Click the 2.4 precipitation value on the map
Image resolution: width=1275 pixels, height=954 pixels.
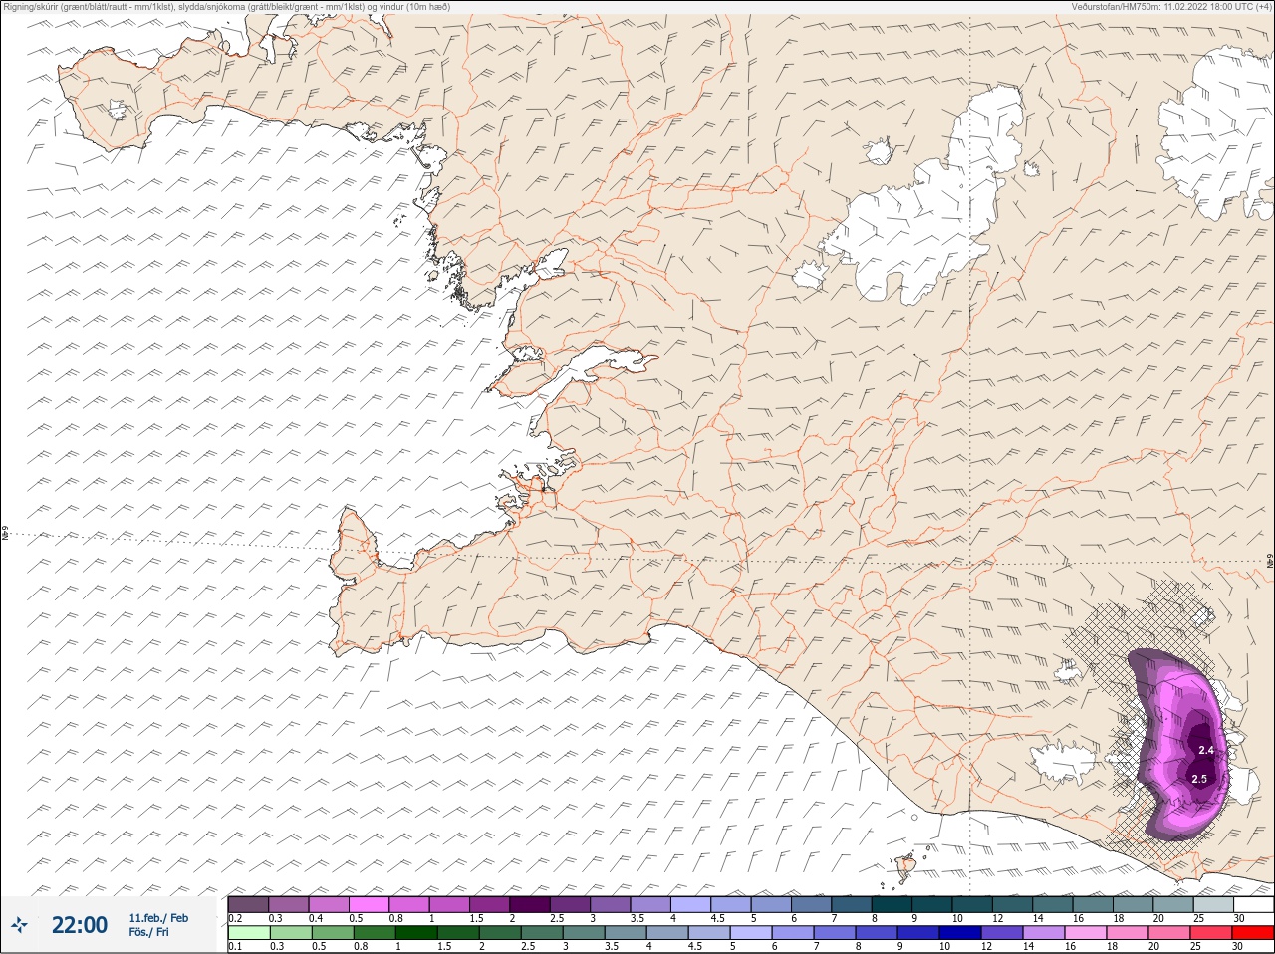(1206, 750)
